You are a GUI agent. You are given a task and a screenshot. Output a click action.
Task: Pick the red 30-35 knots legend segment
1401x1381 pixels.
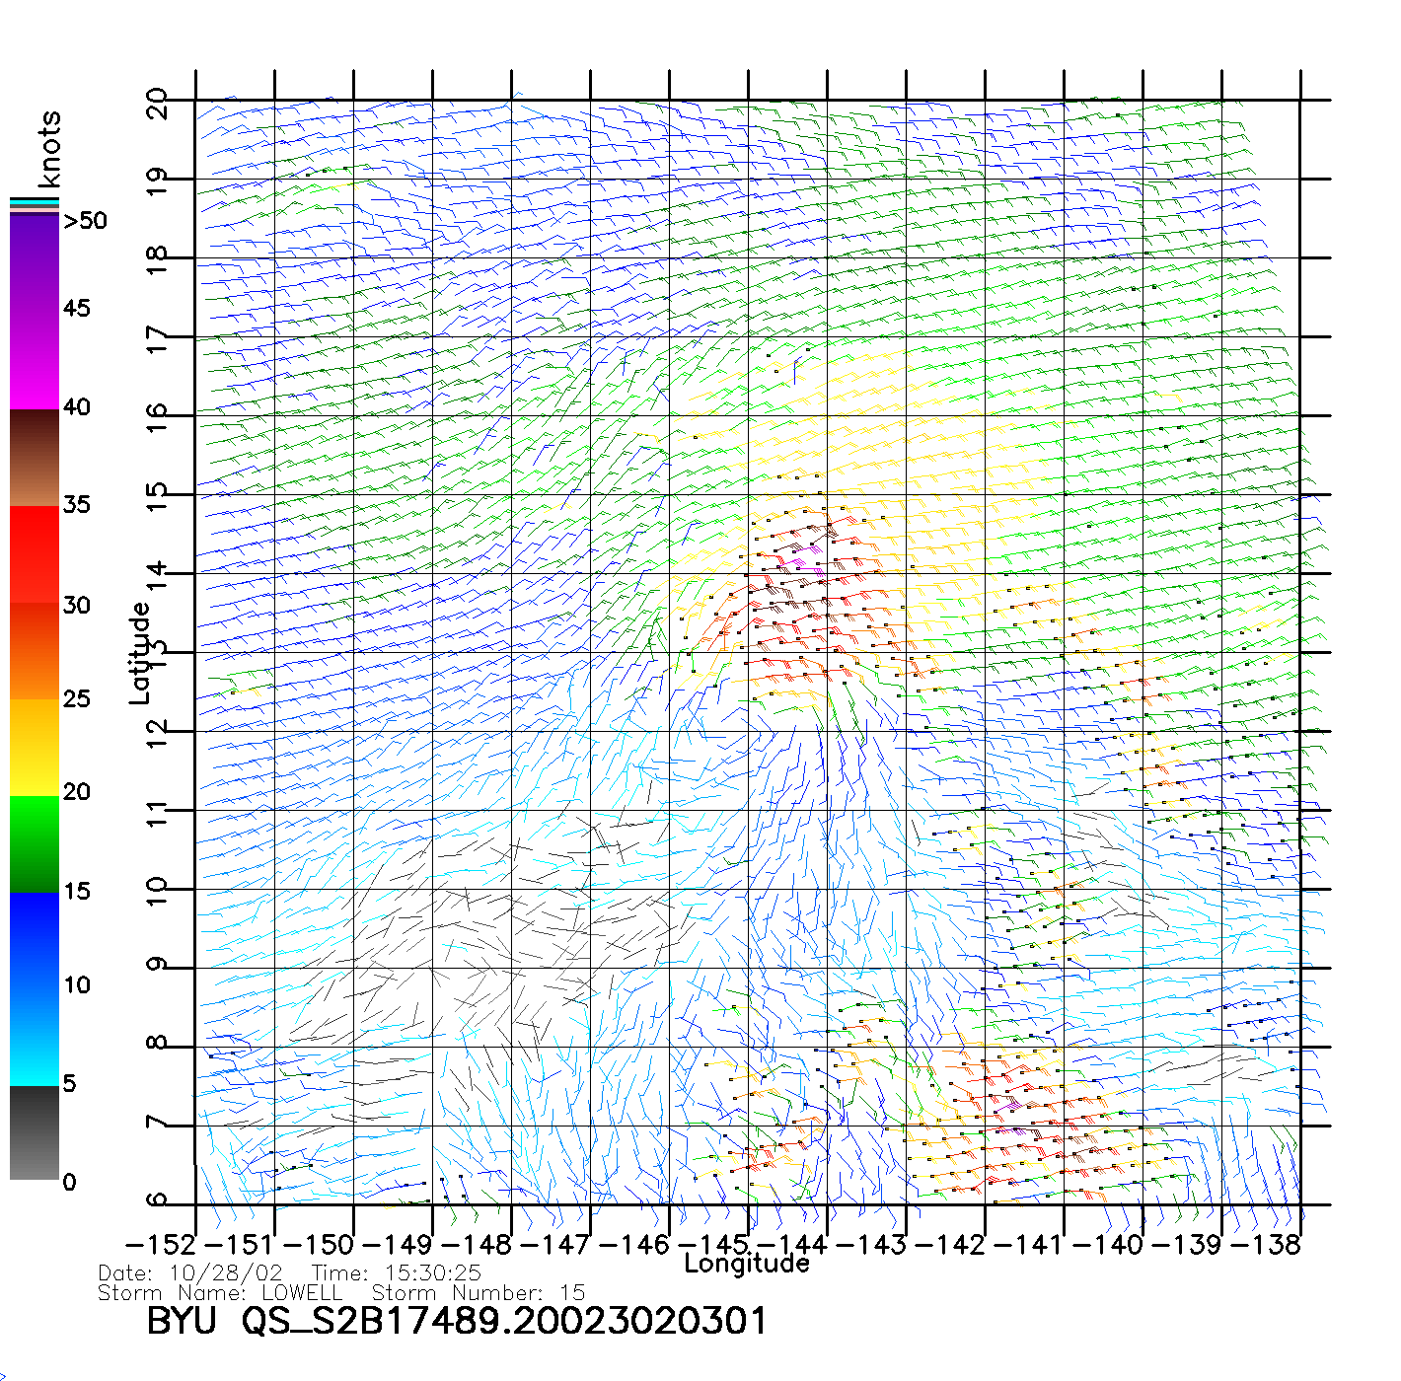point(35,554)
